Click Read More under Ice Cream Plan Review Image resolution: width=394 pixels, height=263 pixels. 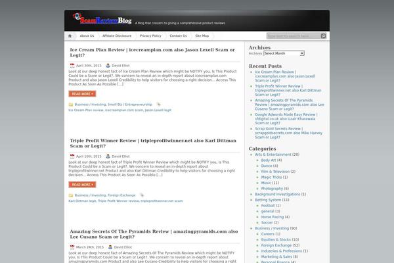[x=82, y=93]
